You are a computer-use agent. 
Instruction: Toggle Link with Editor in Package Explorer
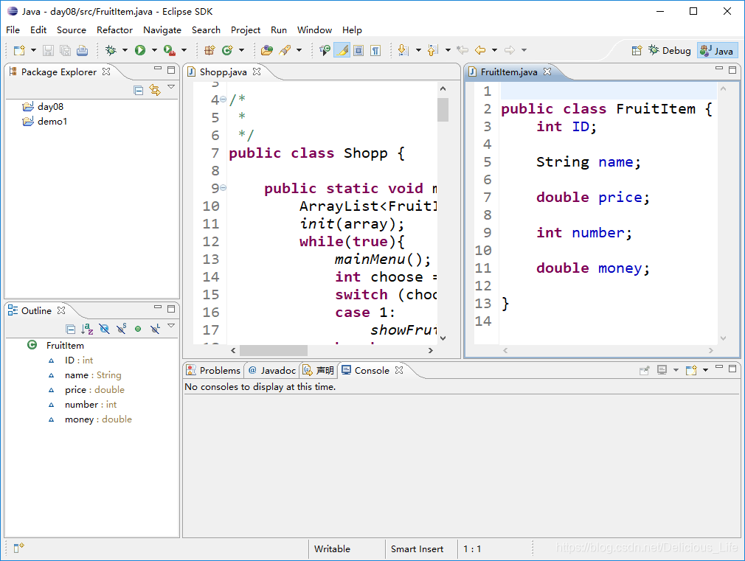pyautogui.click(x=155, y=90)
